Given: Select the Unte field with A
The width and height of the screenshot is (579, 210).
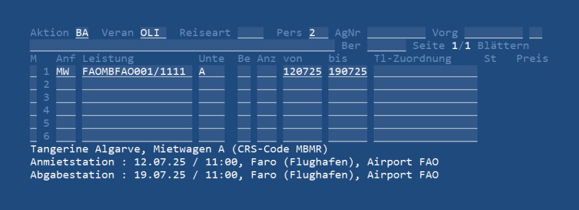Looking at the screenshot, I should pos(211,72).
